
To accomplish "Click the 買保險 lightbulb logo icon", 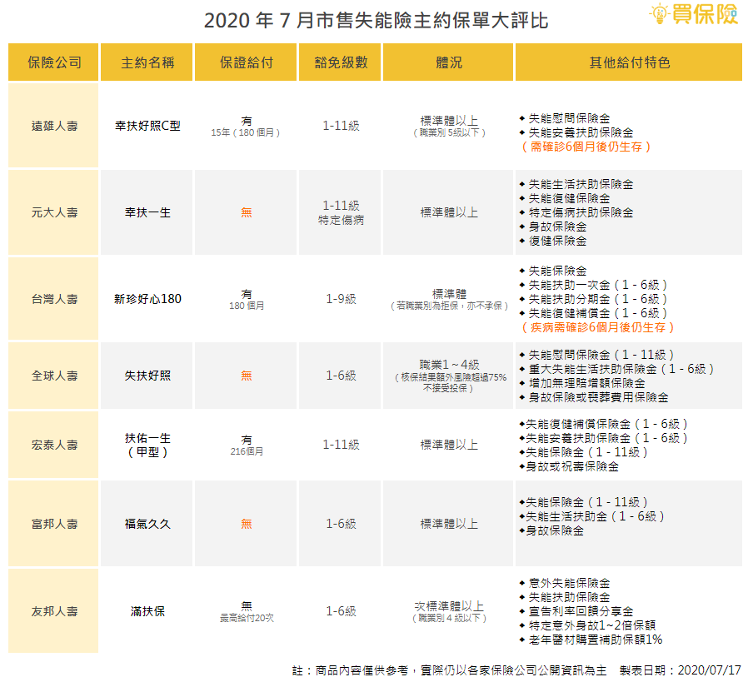I will tap(659, 13).
